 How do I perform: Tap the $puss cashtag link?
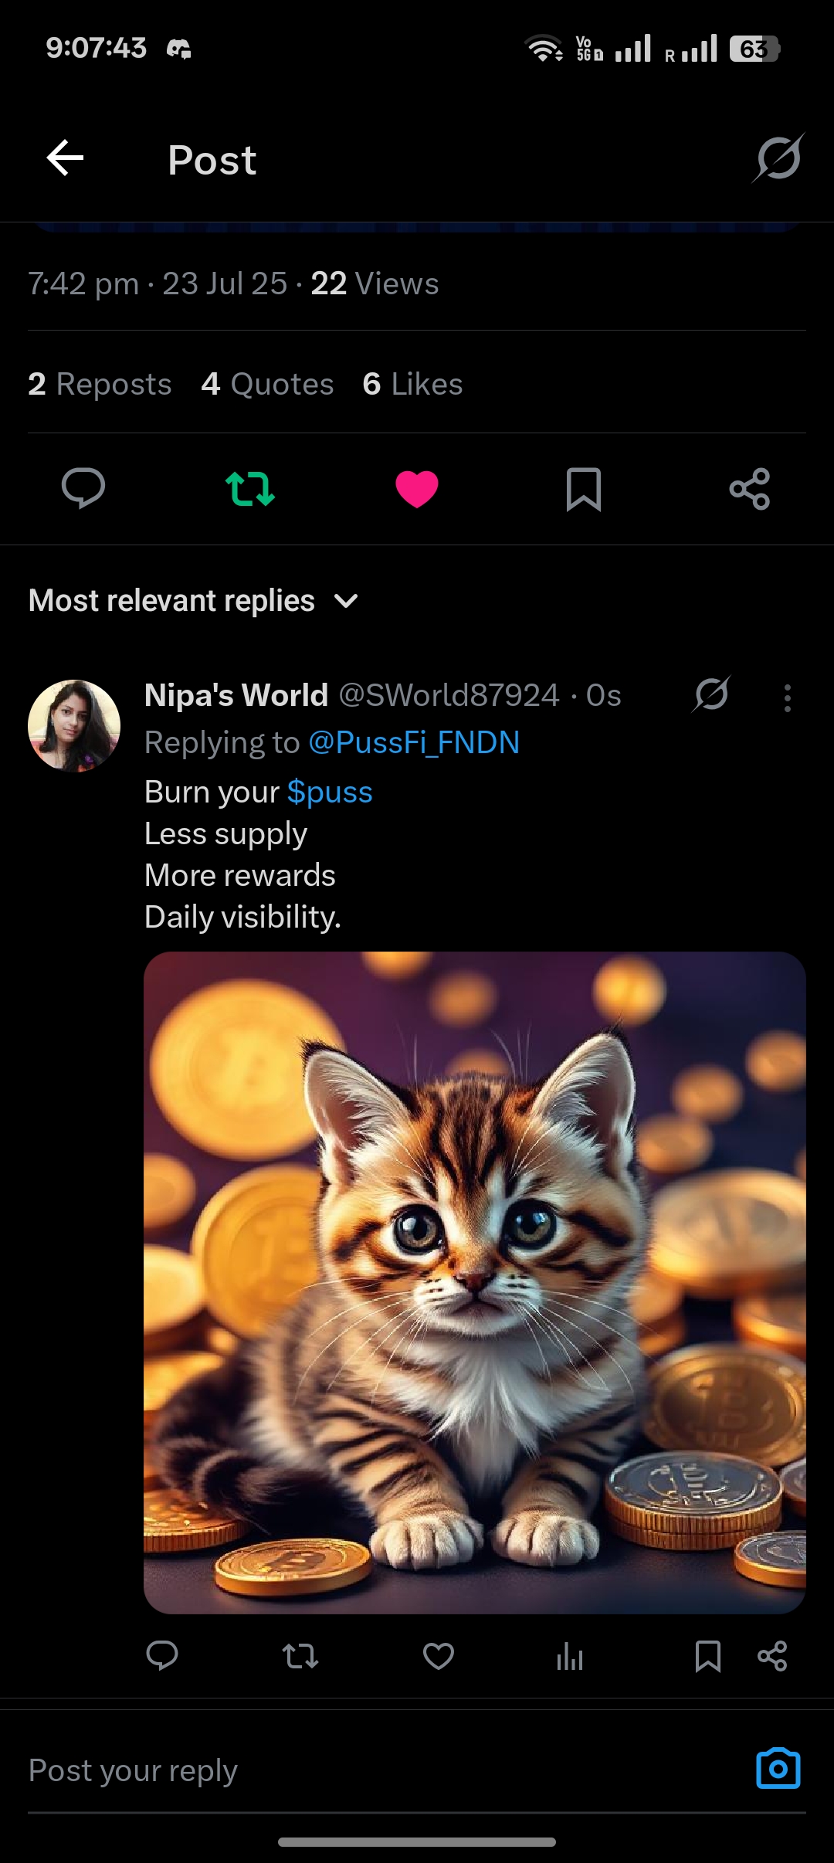[x=330, y=792]
